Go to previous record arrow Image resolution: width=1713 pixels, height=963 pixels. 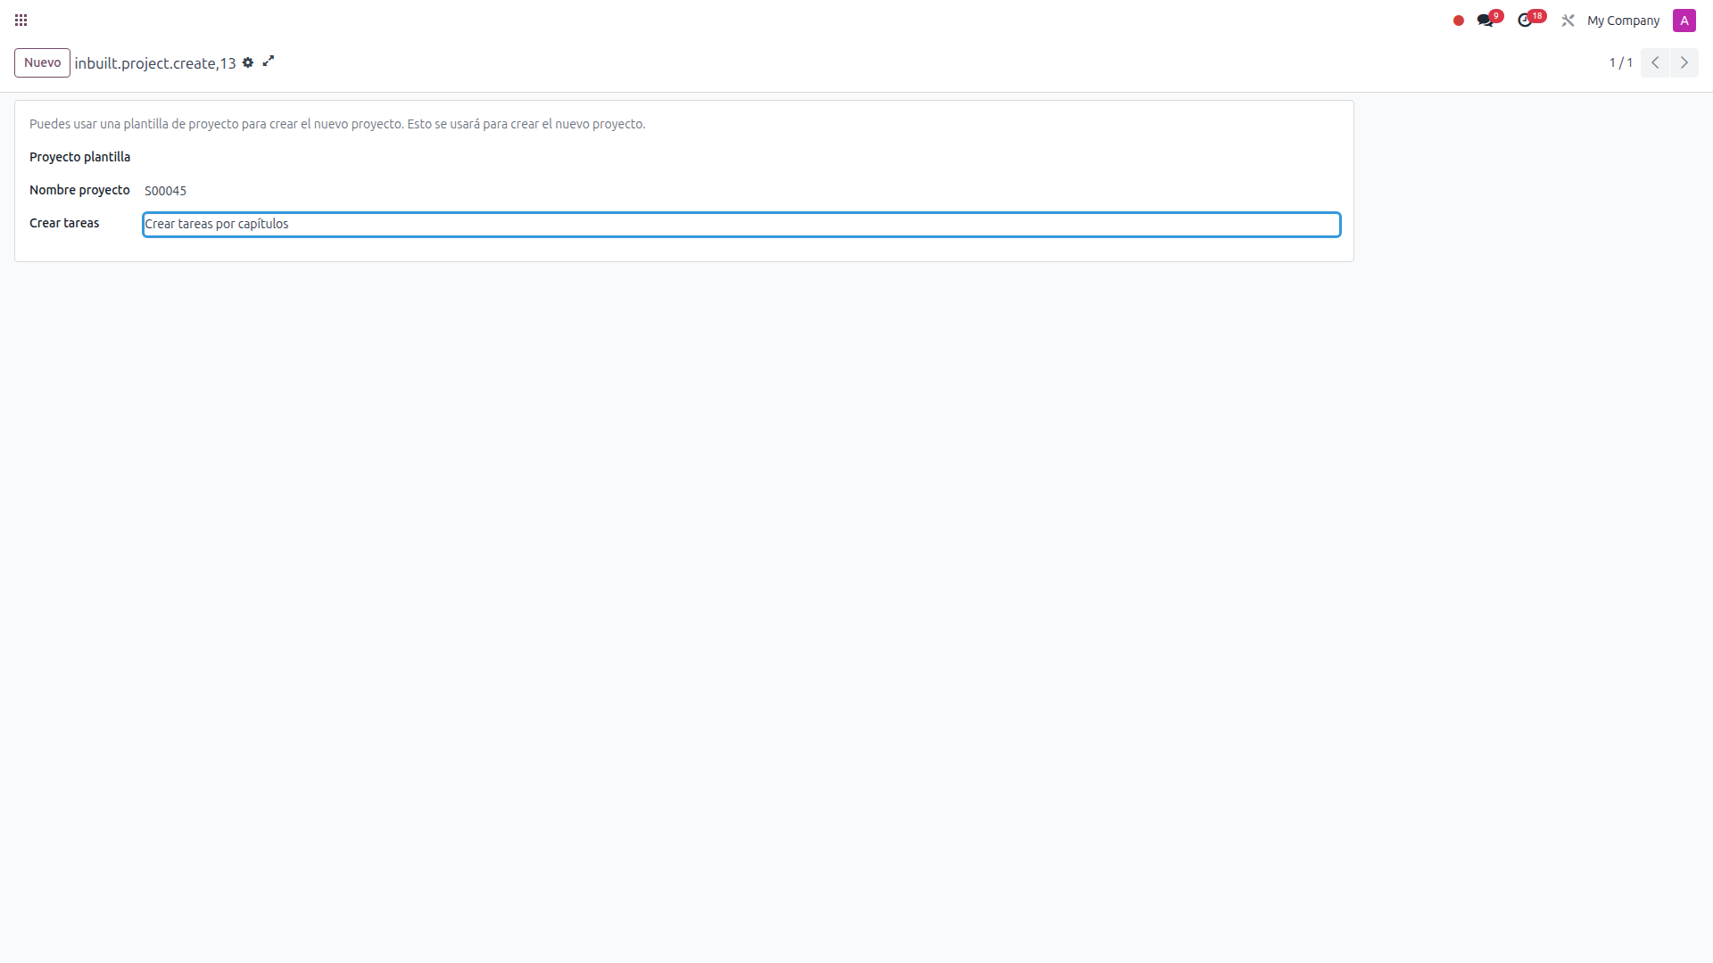[1654, 62]
